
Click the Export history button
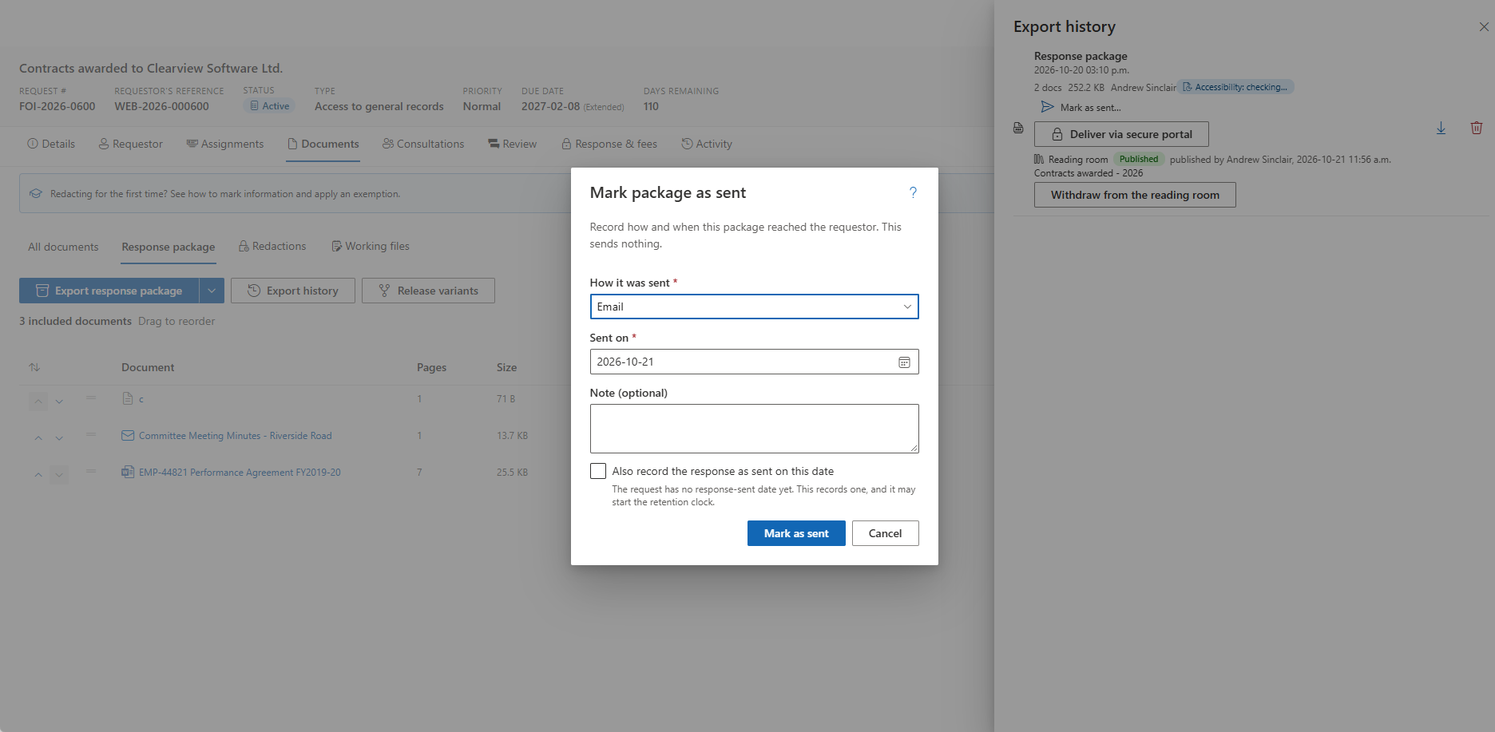pyautogui.click(x=293, y=291)
